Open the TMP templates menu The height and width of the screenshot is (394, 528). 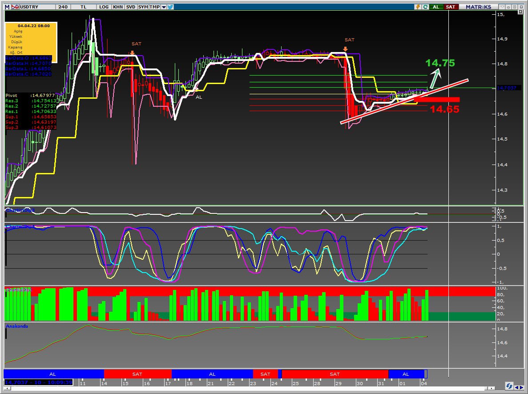tap(155, 7)
